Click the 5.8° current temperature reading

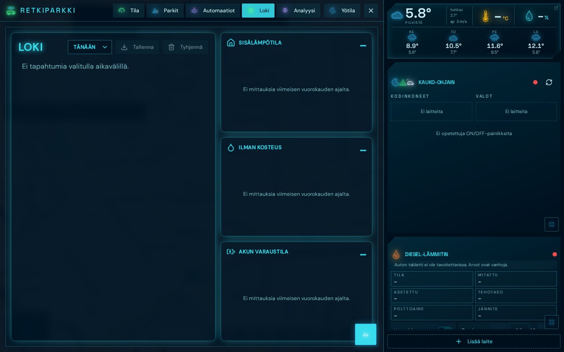[418, 13]
